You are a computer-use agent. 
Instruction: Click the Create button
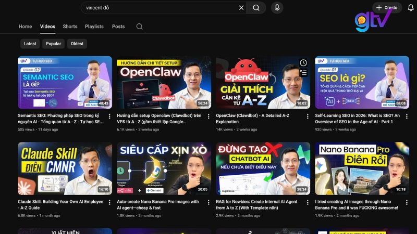pos(387,8)
